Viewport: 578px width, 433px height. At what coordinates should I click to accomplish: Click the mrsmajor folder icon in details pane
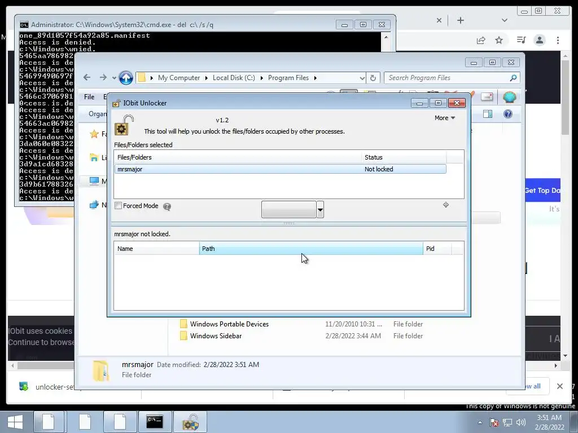100,370
